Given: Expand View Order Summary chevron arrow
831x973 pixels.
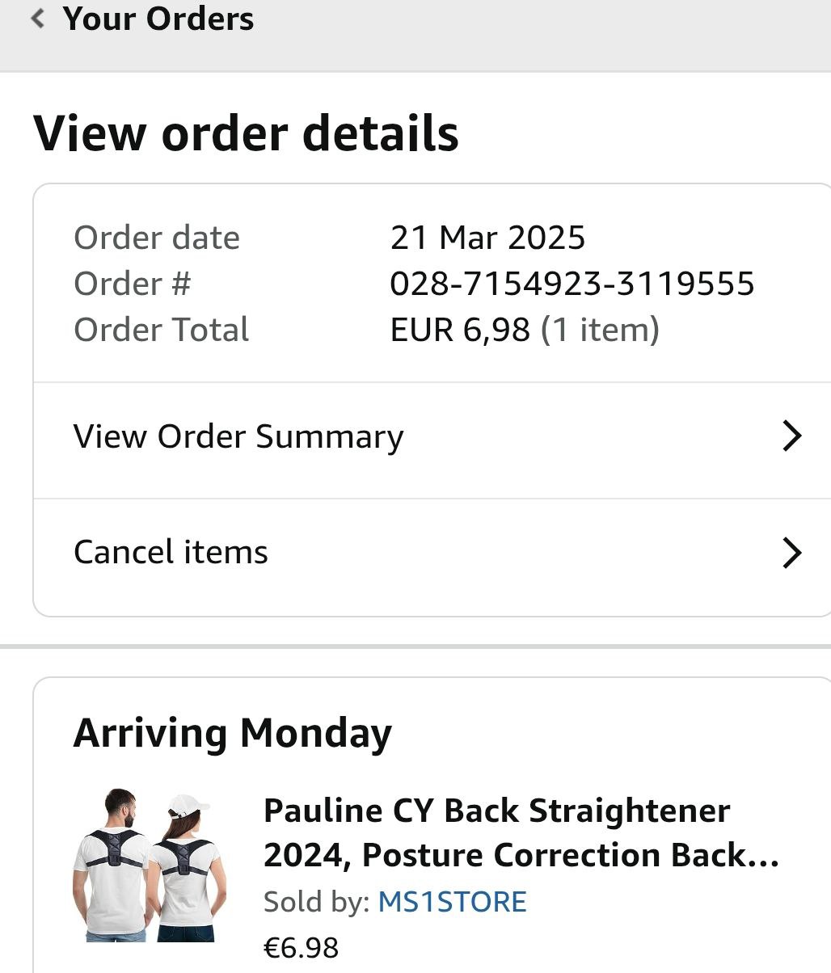Looking at the screenshot, I should click(x=792, y=436).
